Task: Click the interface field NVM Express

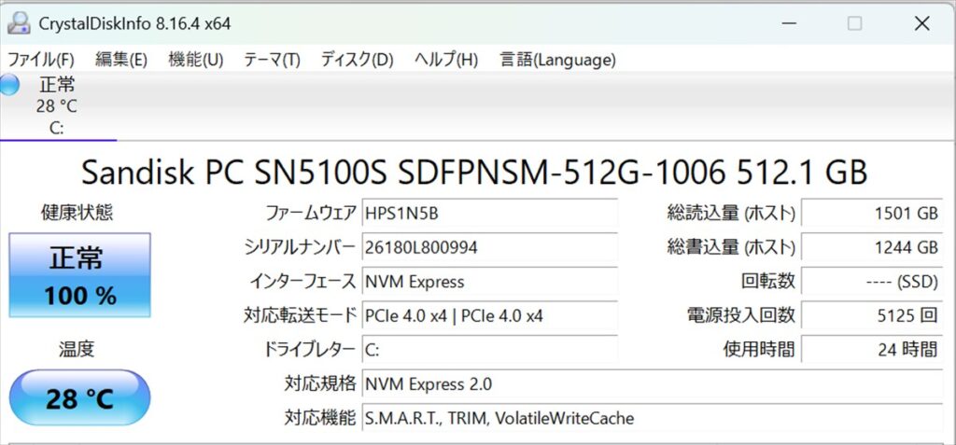Action: tap(489, 282)
